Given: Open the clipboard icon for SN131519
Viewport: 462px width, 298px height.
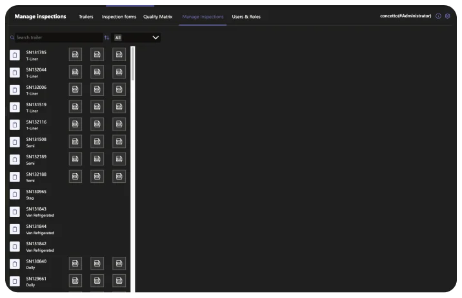Looking at the screenshot, I should pos(15,107).
